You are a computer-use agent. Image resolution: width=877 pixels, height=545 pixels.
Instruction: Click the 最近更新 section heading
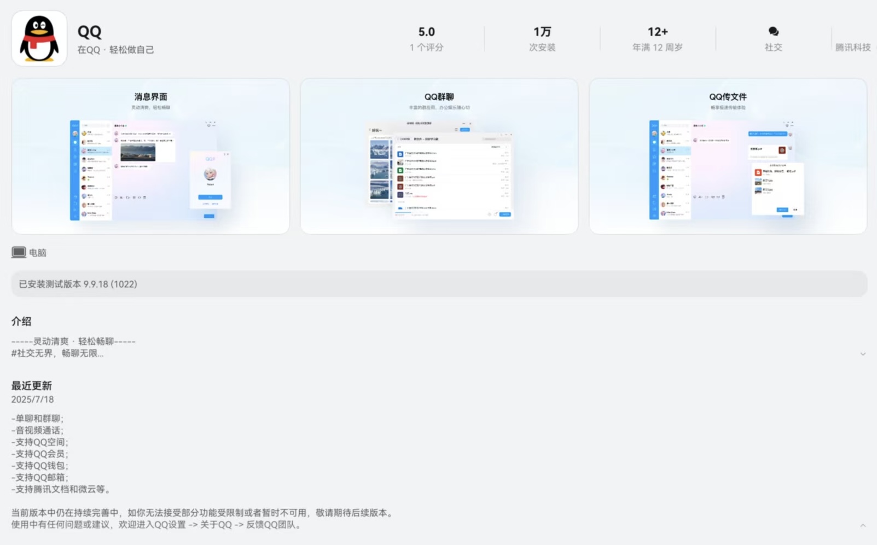coord(32,386)
